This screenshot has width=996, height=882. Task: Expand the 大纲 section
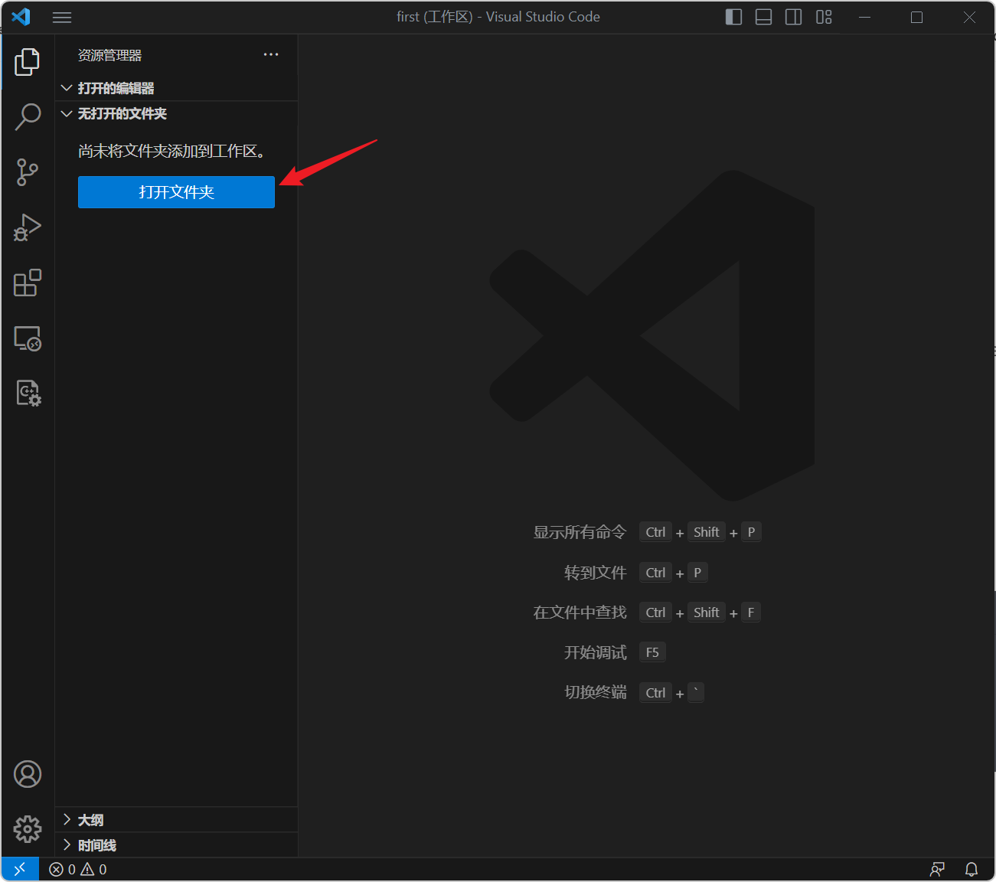coord(176,820)
